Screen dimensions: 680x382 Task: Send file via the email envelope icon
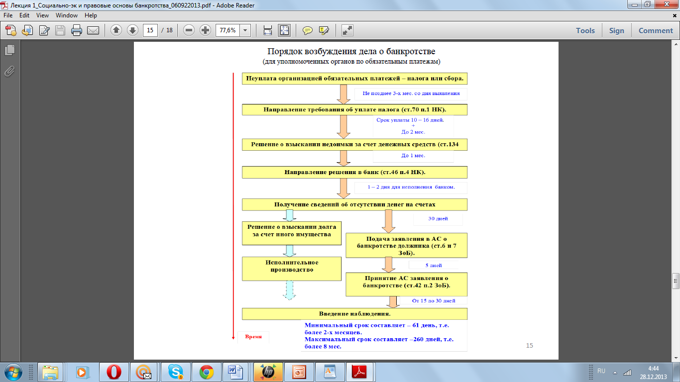tap(93, 30)
